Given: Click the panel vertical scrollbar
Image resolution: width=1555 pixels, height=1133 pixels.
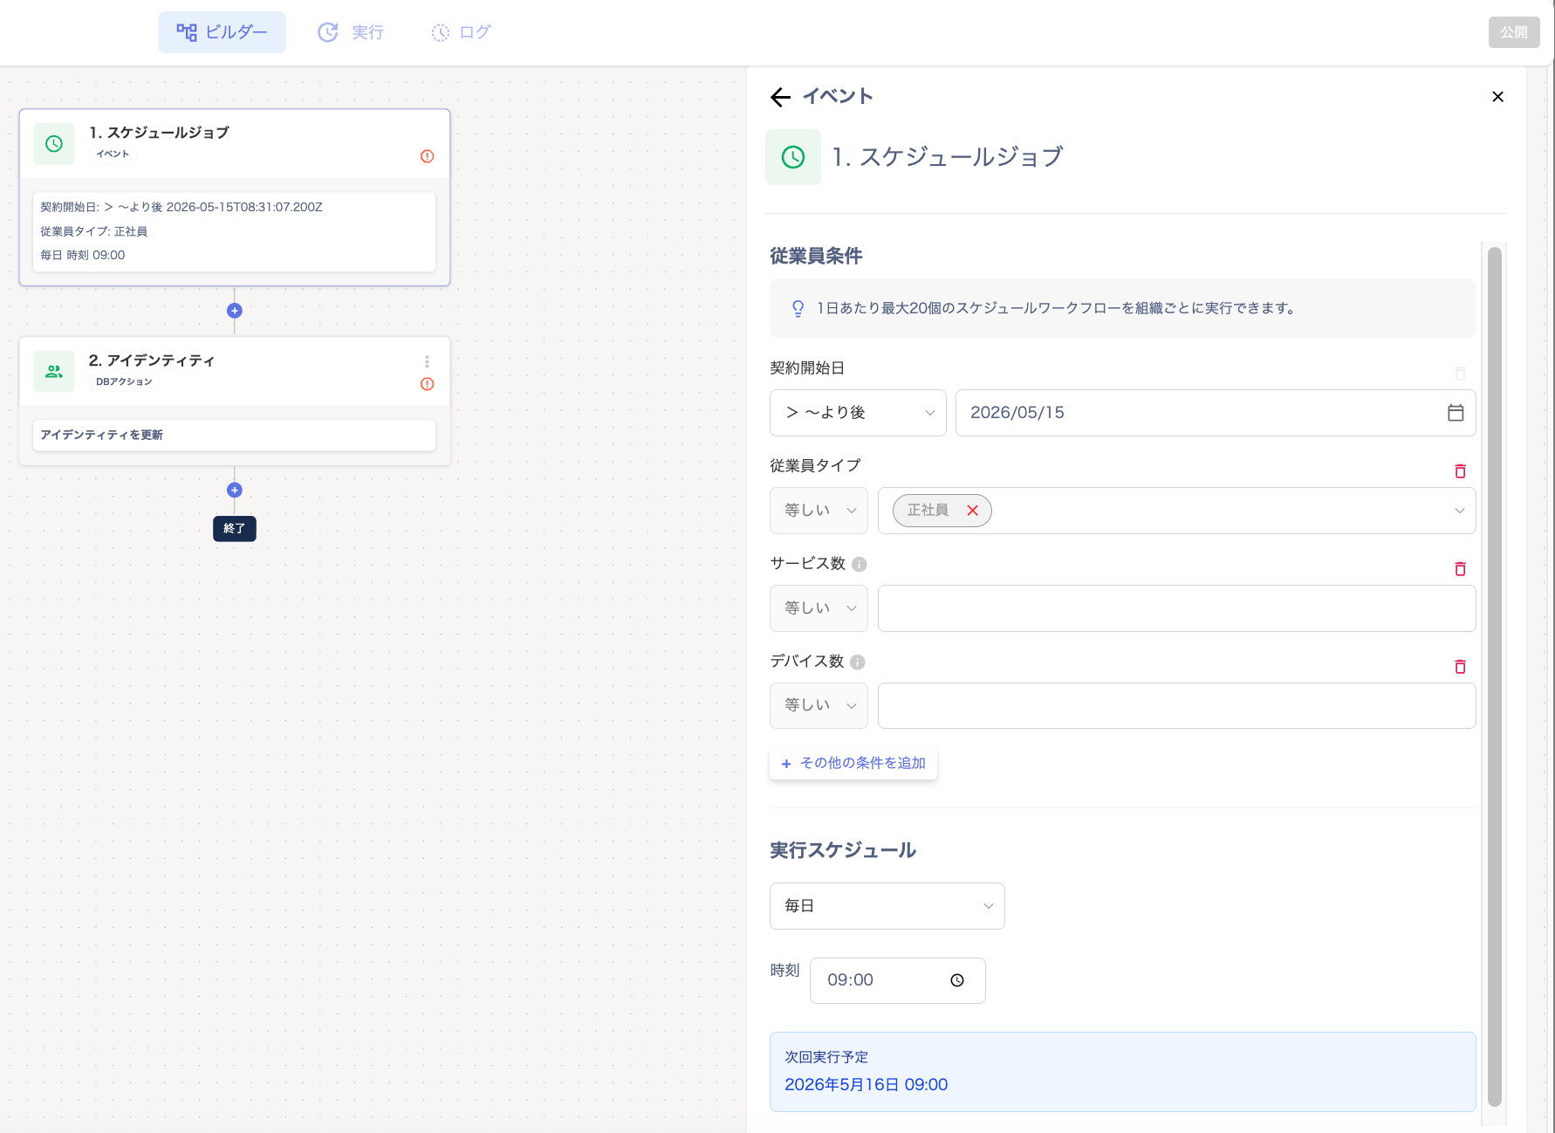Looking at the screenshot, I should 1494,676.
